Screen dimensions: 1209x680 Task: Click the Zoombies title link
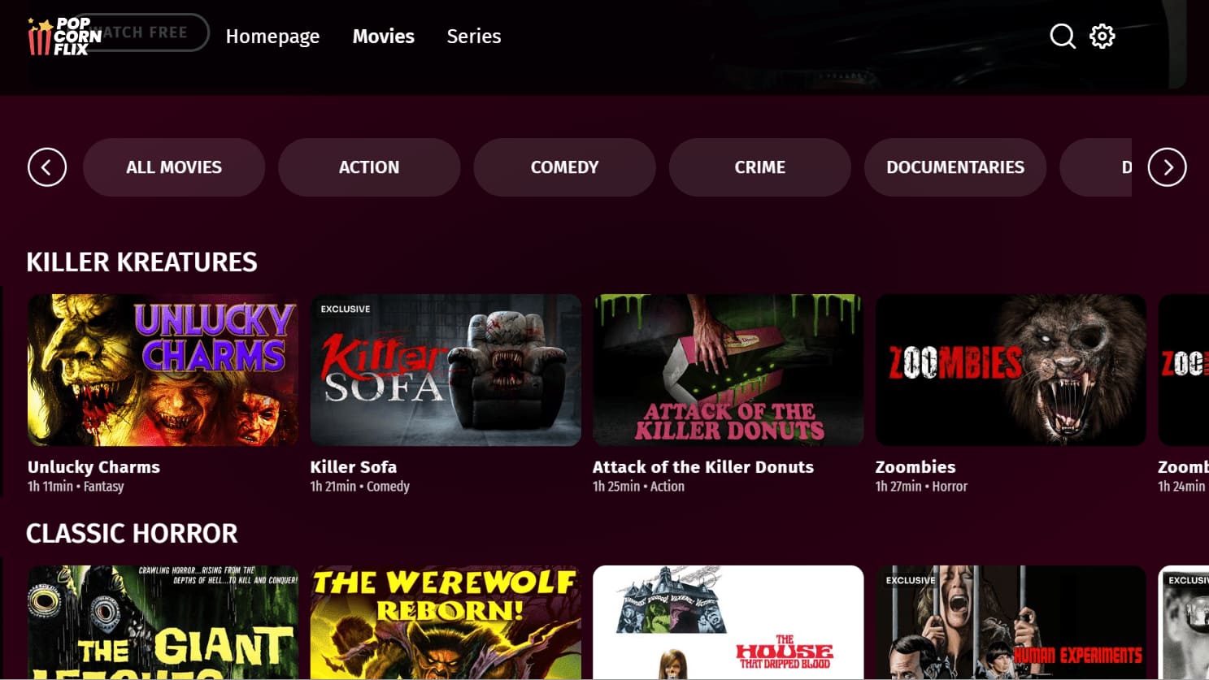point(915,467)
